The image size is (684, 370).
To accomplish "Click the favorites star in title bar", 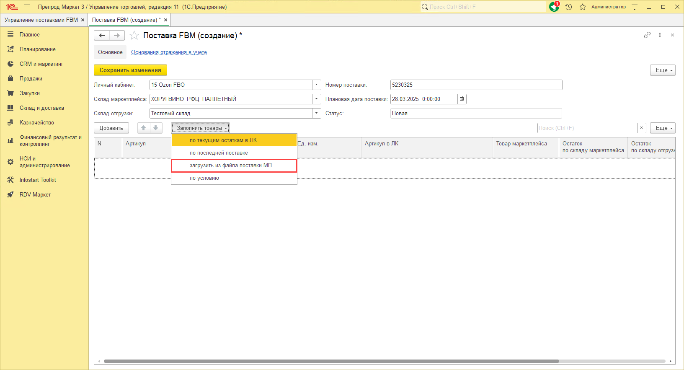I will click(x=582, y=7).
